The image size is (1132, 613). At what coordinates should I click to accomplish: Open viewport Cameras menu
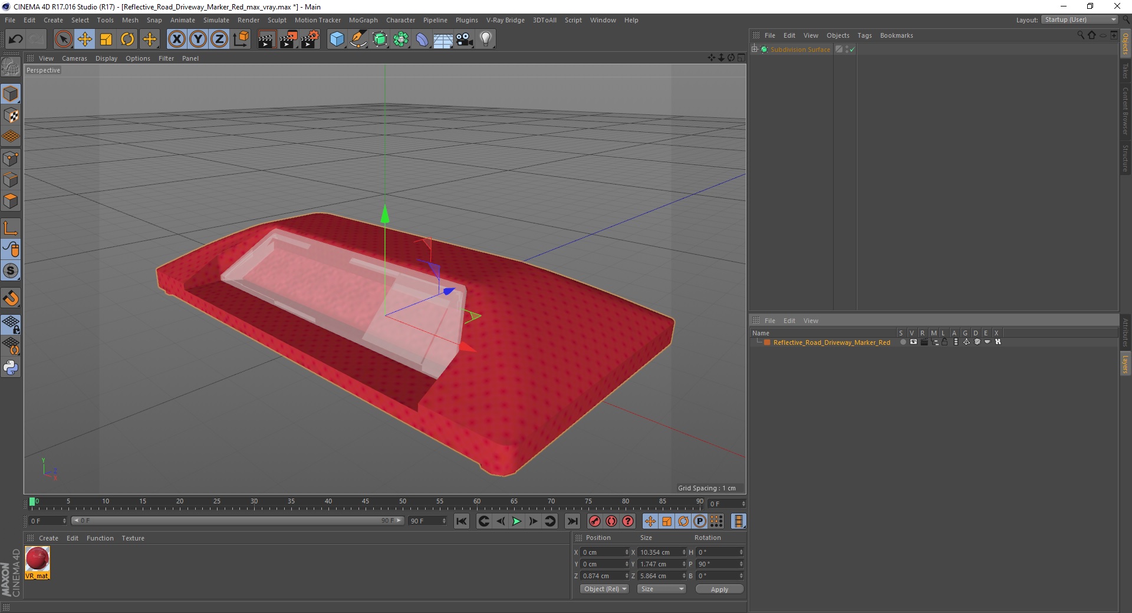[x=74, y=58]
